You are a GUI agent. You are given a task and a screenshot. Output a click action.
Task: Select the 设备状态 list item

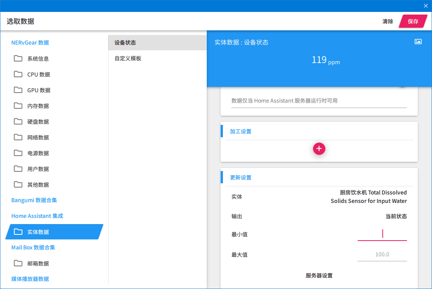(x=157, y=43)
